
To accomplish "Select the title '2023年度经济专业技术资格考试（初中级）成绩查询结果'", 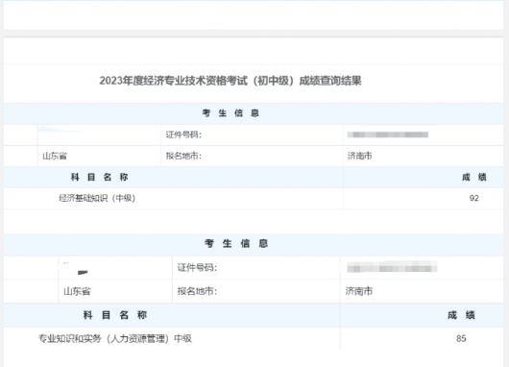I will pyautogui.click(x=230, y=81).
